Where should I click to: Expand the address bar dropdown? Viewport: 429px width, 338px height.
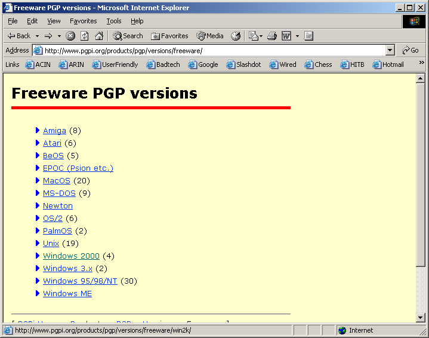coord(390,50)
